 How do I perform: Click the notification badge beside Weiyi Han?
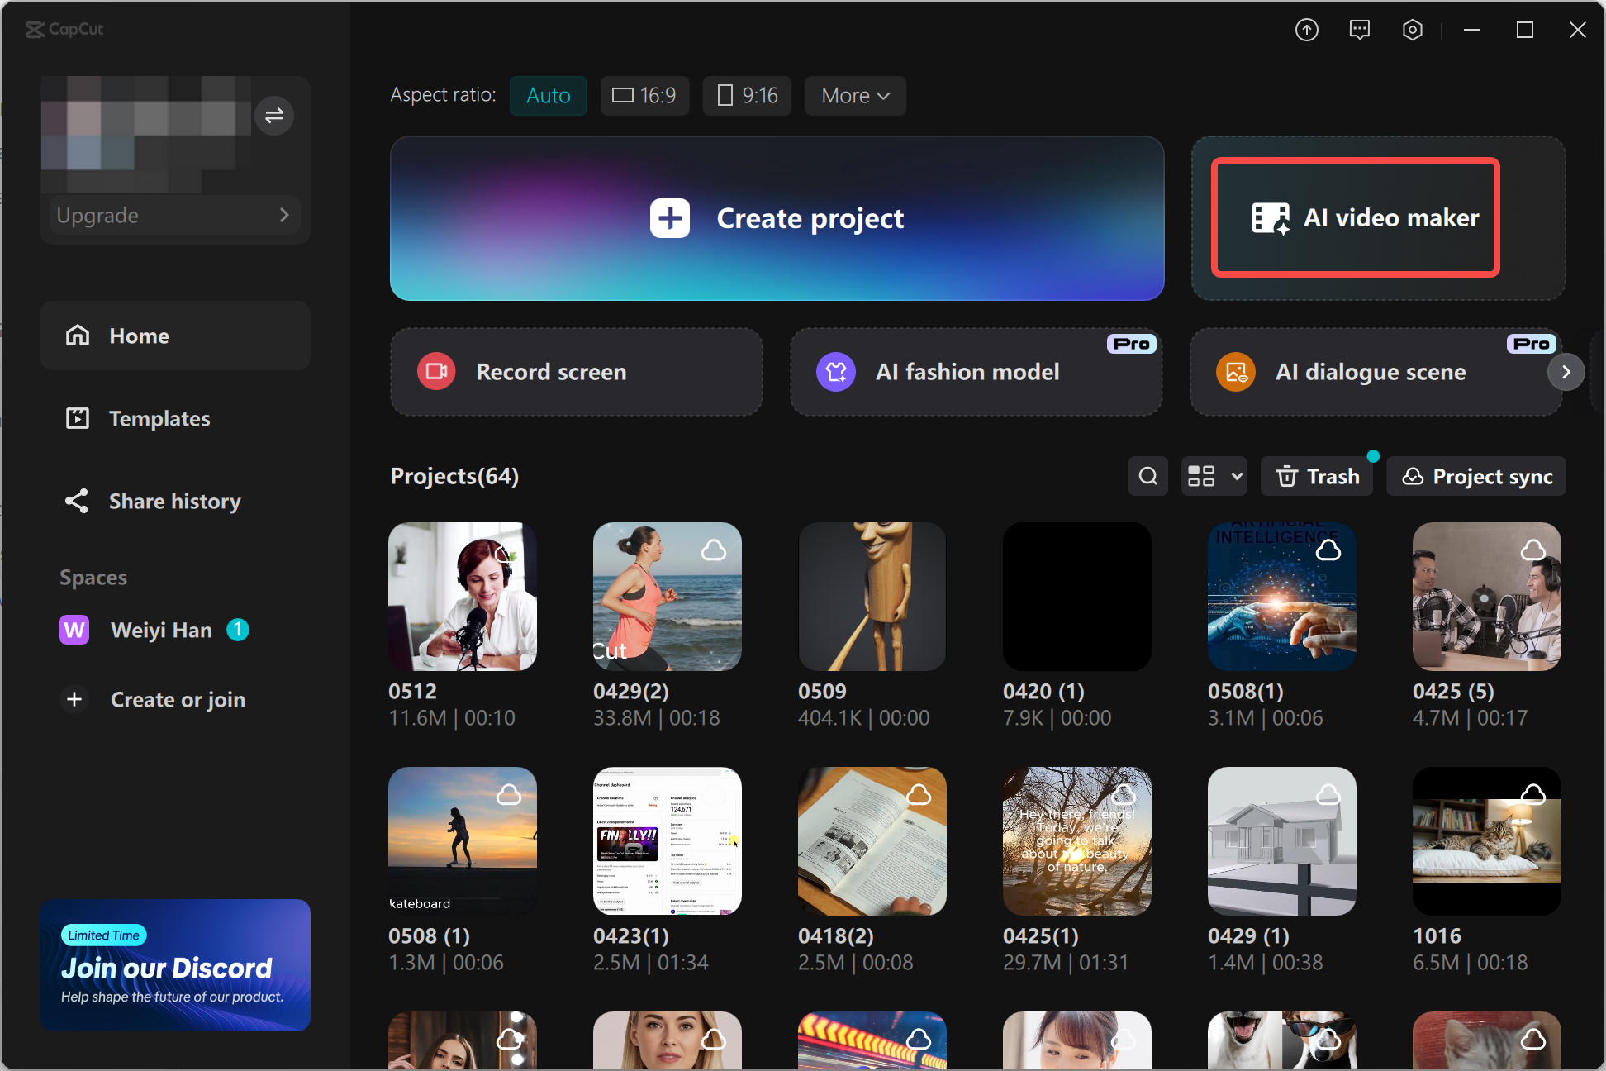pyautogui.click(x=238, y=630)
